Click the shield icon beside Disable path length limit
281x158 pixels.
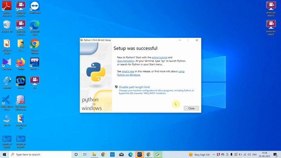[116, 87]
